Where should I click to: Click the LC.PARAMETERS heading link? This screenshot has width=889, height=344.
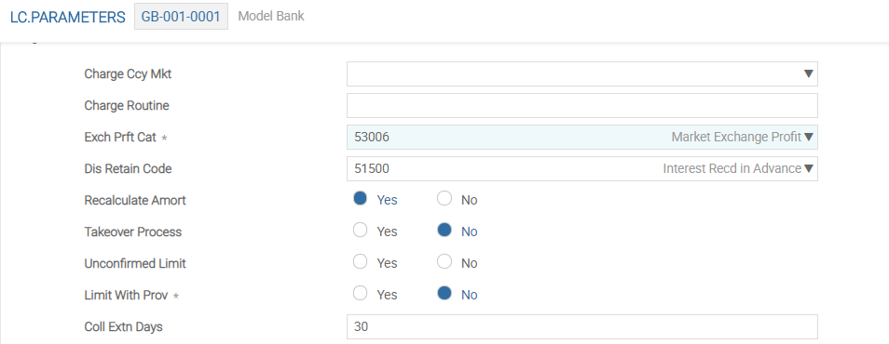[x=68, y=17]
